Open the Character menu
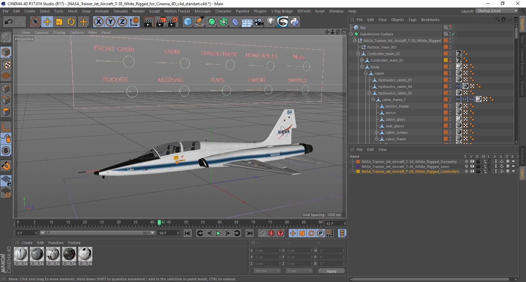This screenshot has height=282, width=526. pos(224,11)
